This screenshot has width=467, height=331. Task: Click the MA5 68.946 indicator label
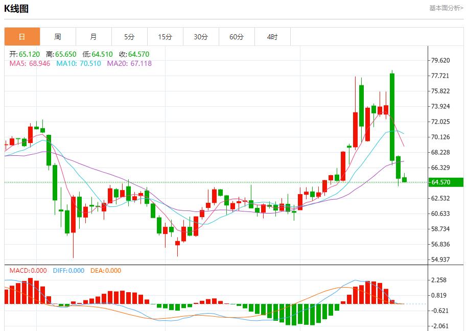[x=30, y=63]
